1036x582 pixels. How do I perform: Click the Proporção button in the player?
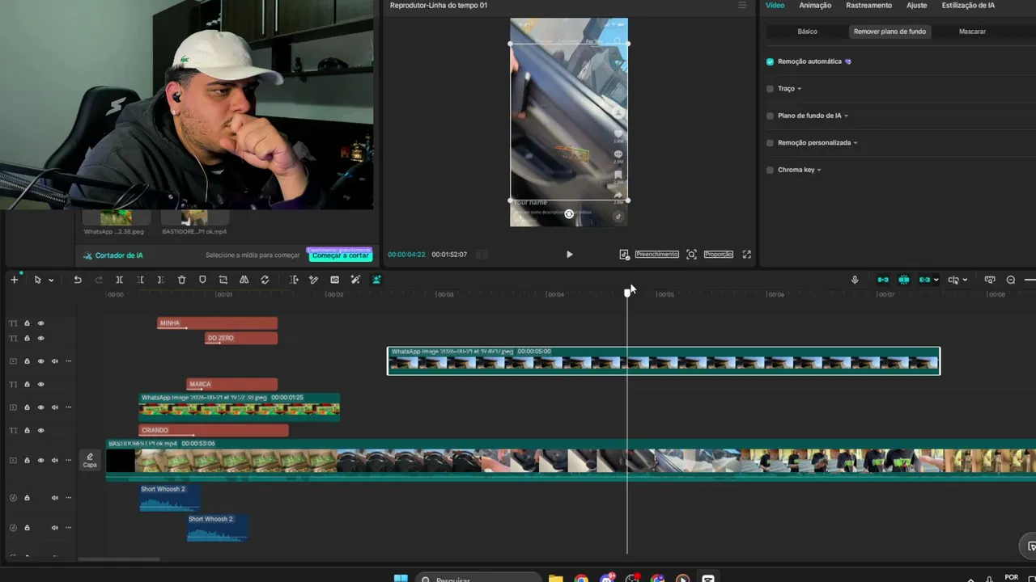pyautogui.click(x=719, y=255)
